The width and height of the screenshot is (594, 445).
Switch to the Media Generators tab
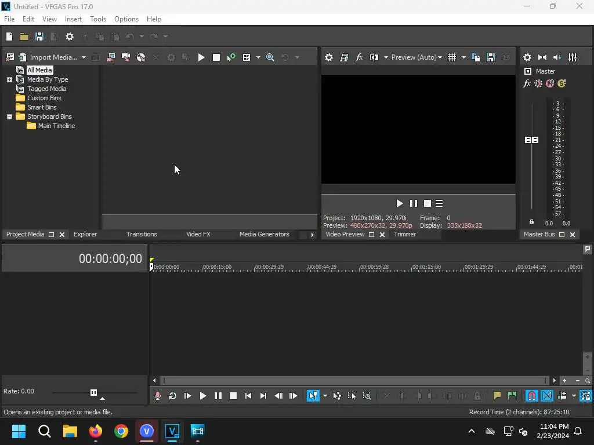[x=264, y=234]
